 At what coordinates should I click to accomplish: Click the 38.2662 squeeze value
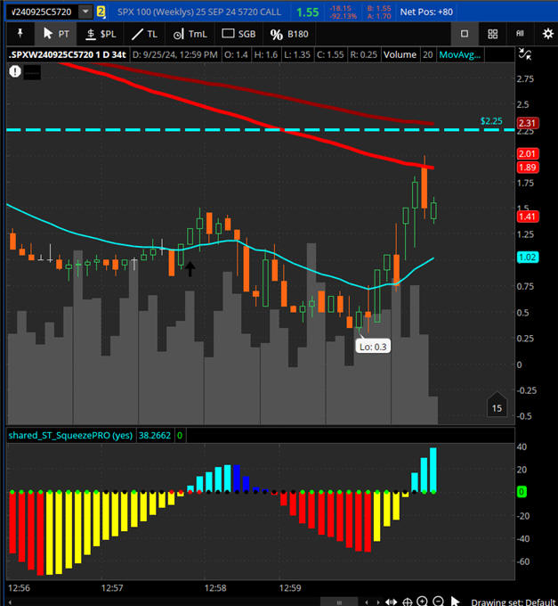154,436
